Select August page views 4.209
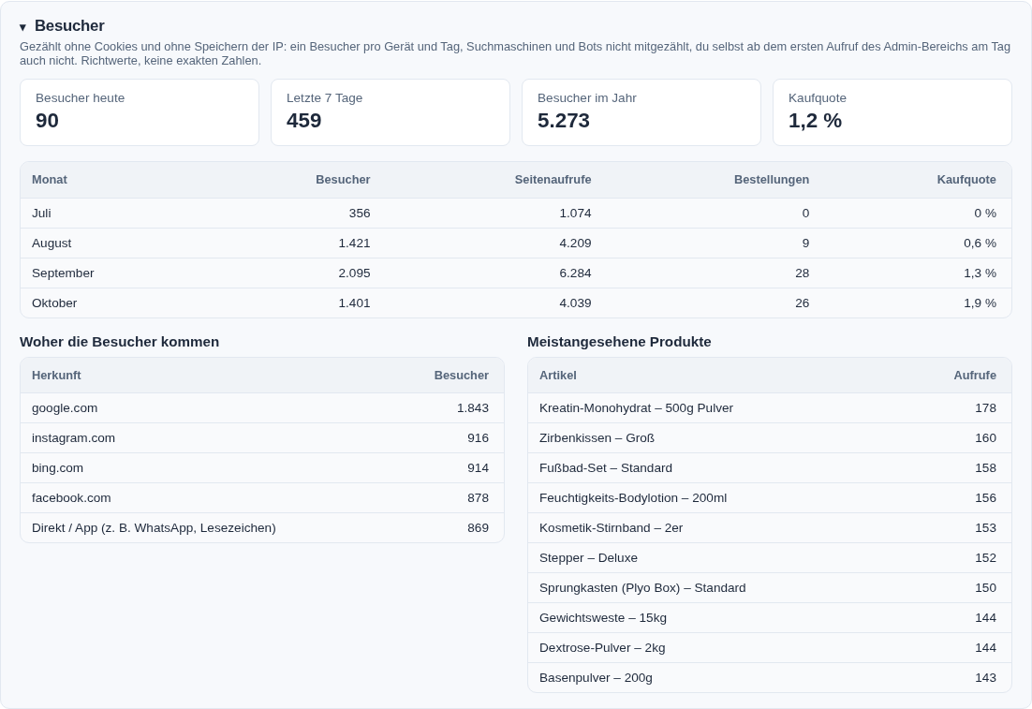1032x709 pixels. pyautogui.click(x=575, y=243)
